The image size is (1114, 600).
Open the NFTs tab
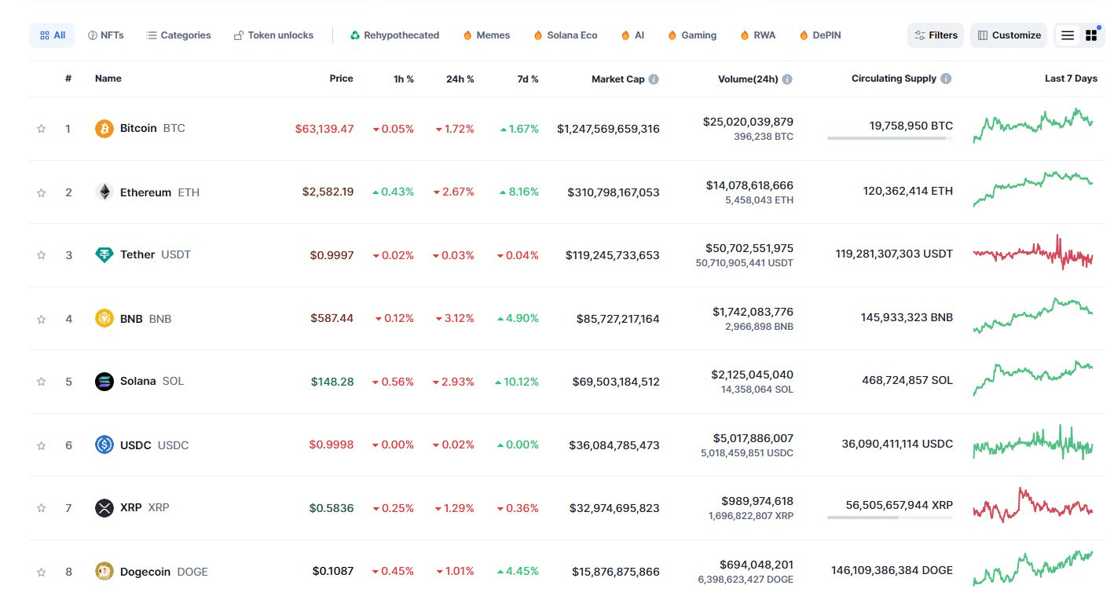tap(105, 35)
